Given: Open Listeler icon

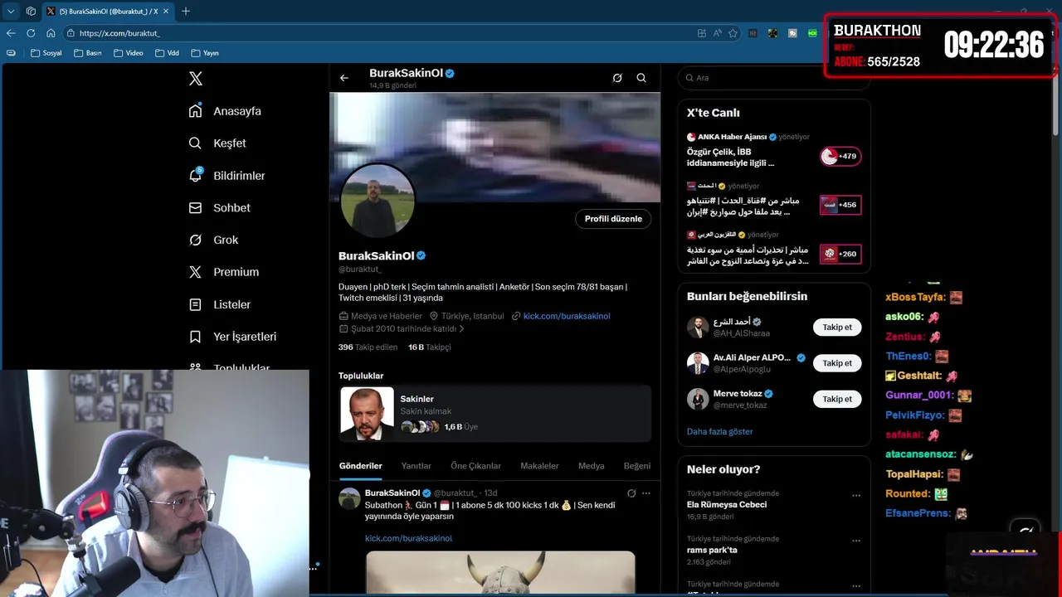Looking at the screenshot, I should pos(195,304).
